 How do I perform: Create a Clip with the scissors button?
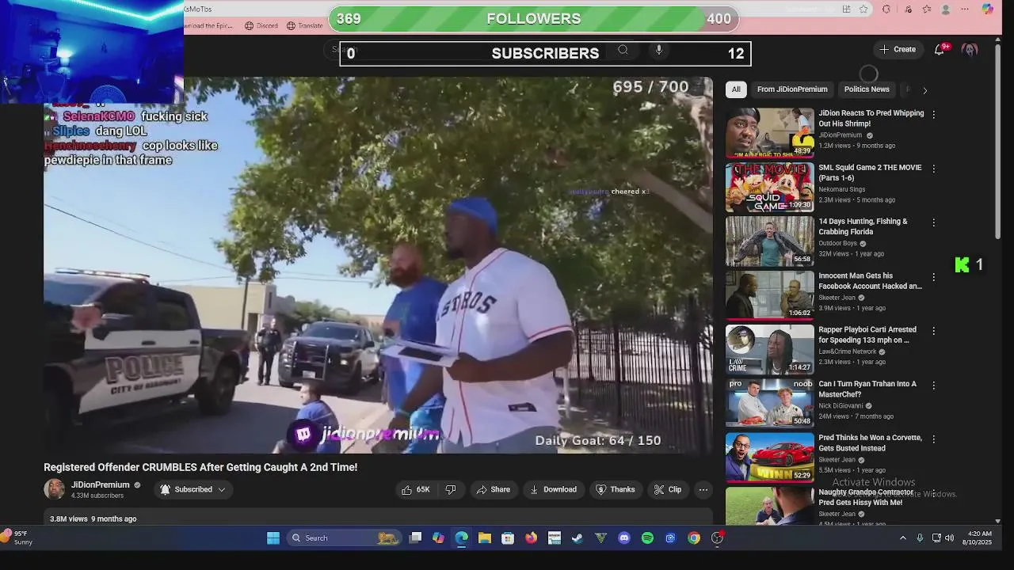[667, 489]
